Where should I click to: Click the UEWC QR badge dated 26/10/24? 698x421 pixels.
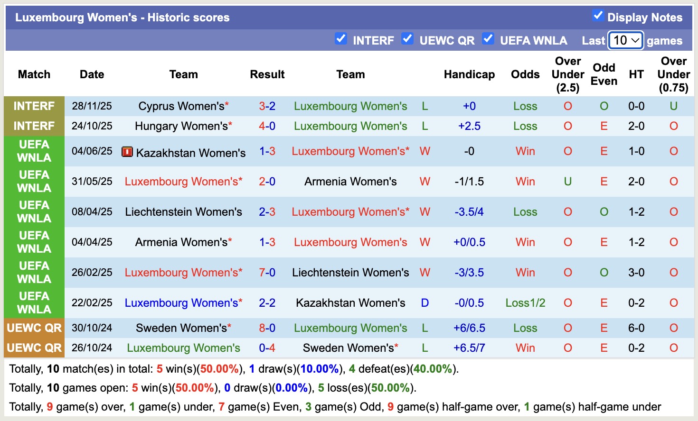(34, 348)
